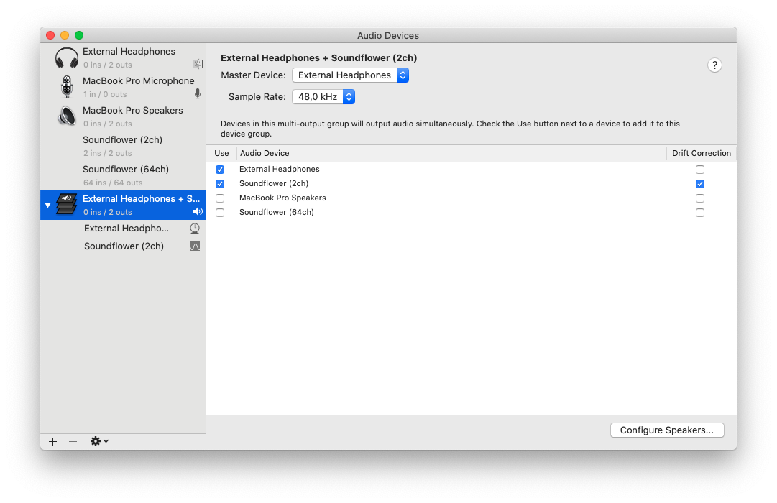Click the Configure Speakers button
Viewport: 777px width, 503px height.
coord(666,430)
